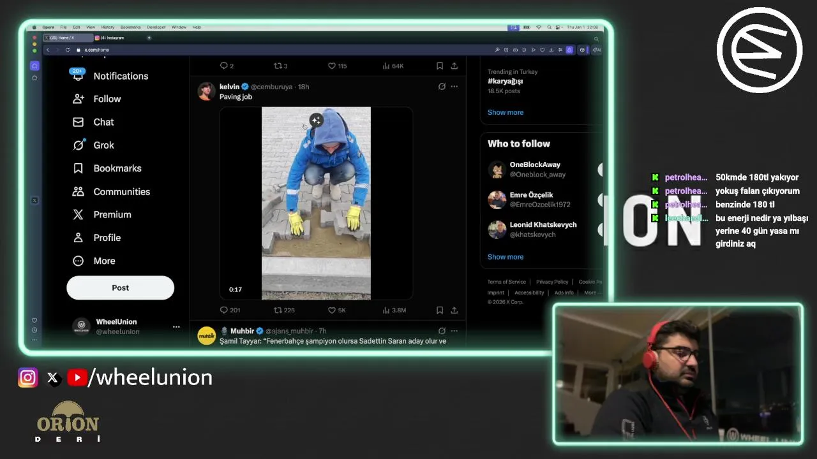Open Chat envelope icon in sidebar
This screenshot has height=459, width=817.
click(78, 122)
